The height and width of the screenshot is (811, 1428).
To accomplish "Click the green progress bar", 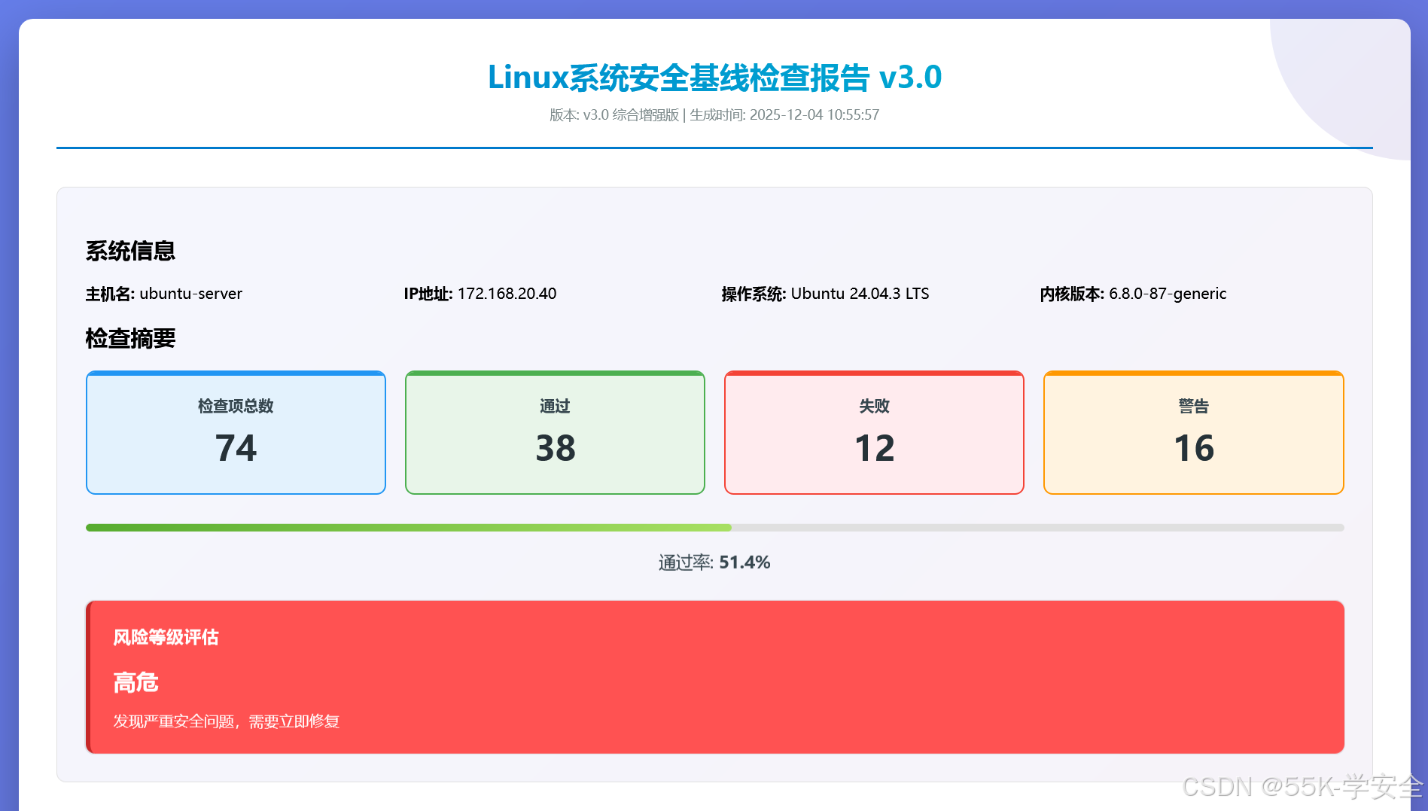I will click(x=406, y=527).
